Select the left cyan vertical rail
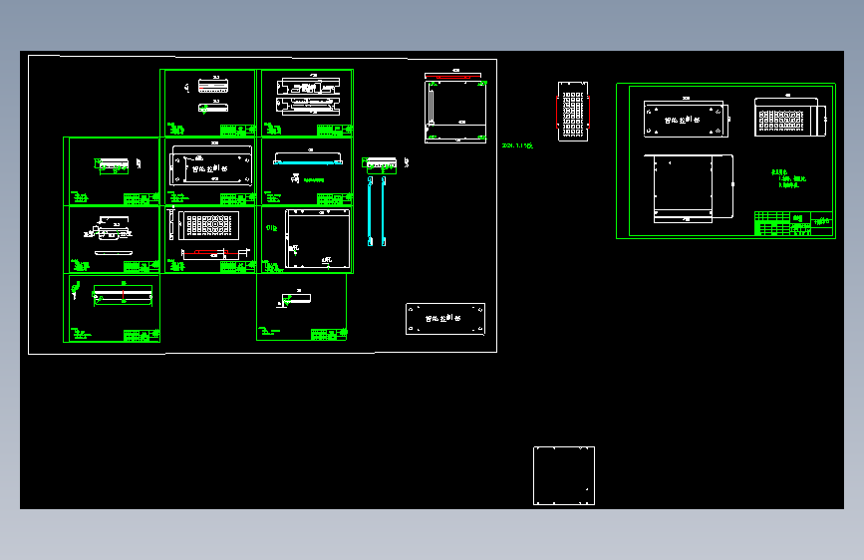Viewport: 864px width, 560px height. pos(371,211)
